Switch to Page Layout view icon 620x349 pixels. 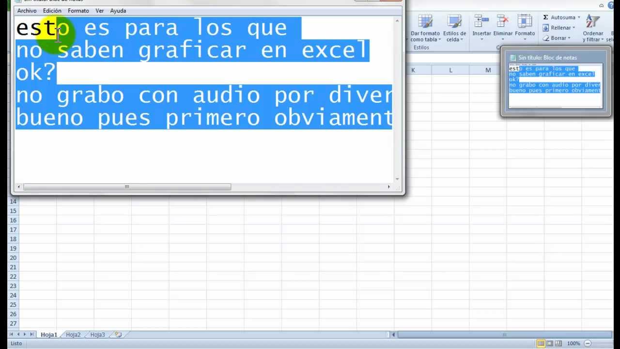tap(550, 343)
